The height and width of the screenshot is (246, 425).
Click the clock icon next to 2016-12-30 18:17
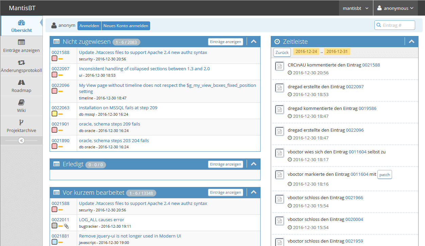tap(290, 159)
